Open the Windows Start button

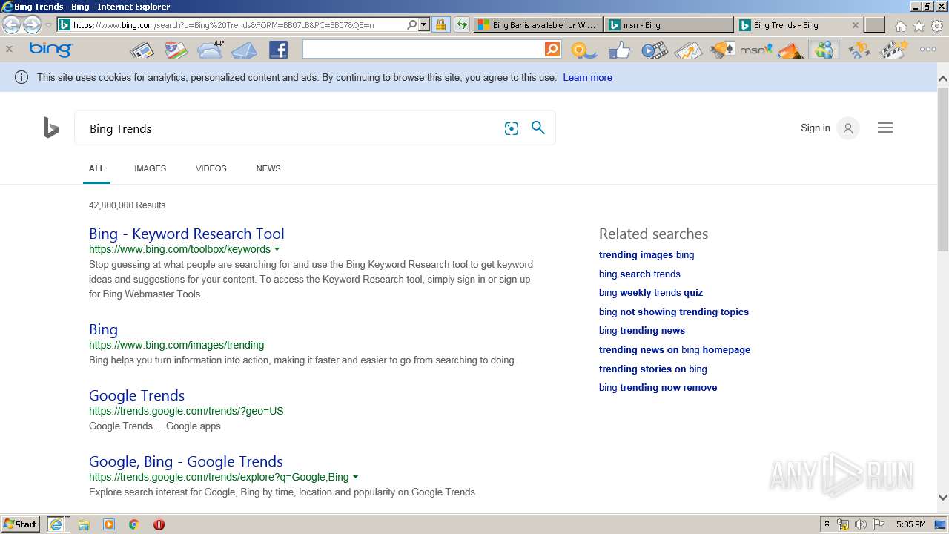(21, 524)
